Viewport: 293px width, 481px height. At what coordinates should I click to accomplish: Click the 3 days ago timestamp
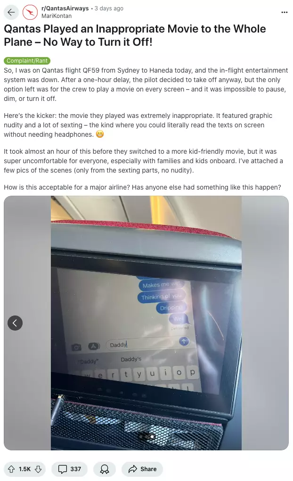(109, 8)
